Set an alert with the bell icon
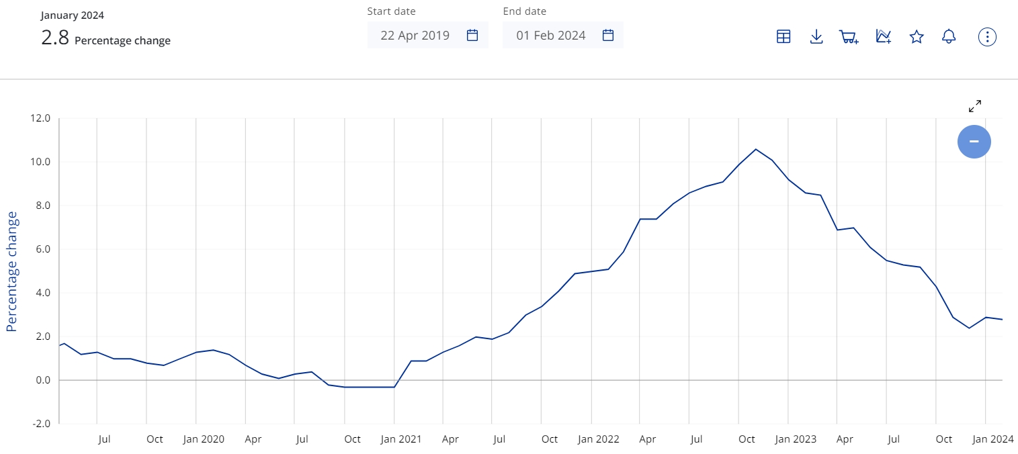This screenshot has width=1018, height=454. (x=949, y=37)
